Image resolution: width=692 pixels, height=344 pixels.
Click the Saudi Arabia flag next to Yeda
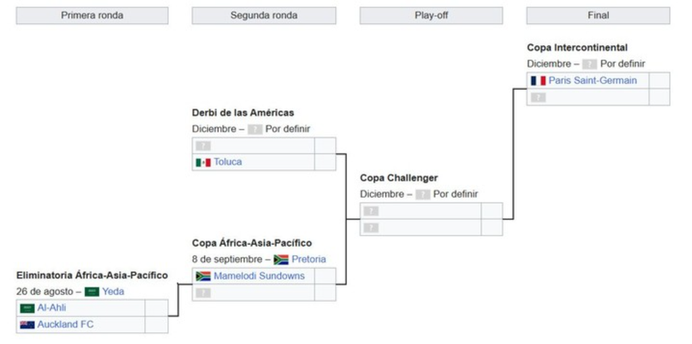[x=92, y=292]
